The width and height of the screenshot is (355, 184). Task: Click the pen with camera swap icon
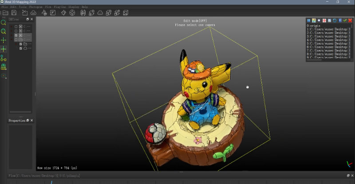click(117, 13)
